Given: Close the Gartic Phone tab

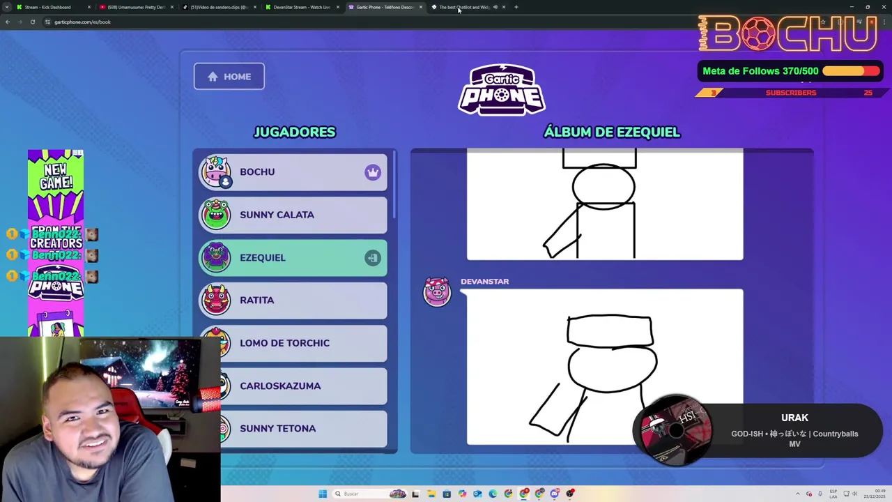Looking at the screenshot, I should coord(420,7).
